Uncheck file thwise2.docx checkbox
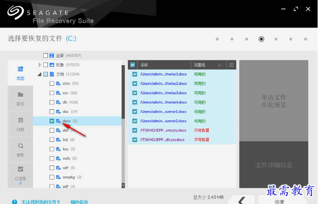The image size is (318, 204). (x=135, y=83)
